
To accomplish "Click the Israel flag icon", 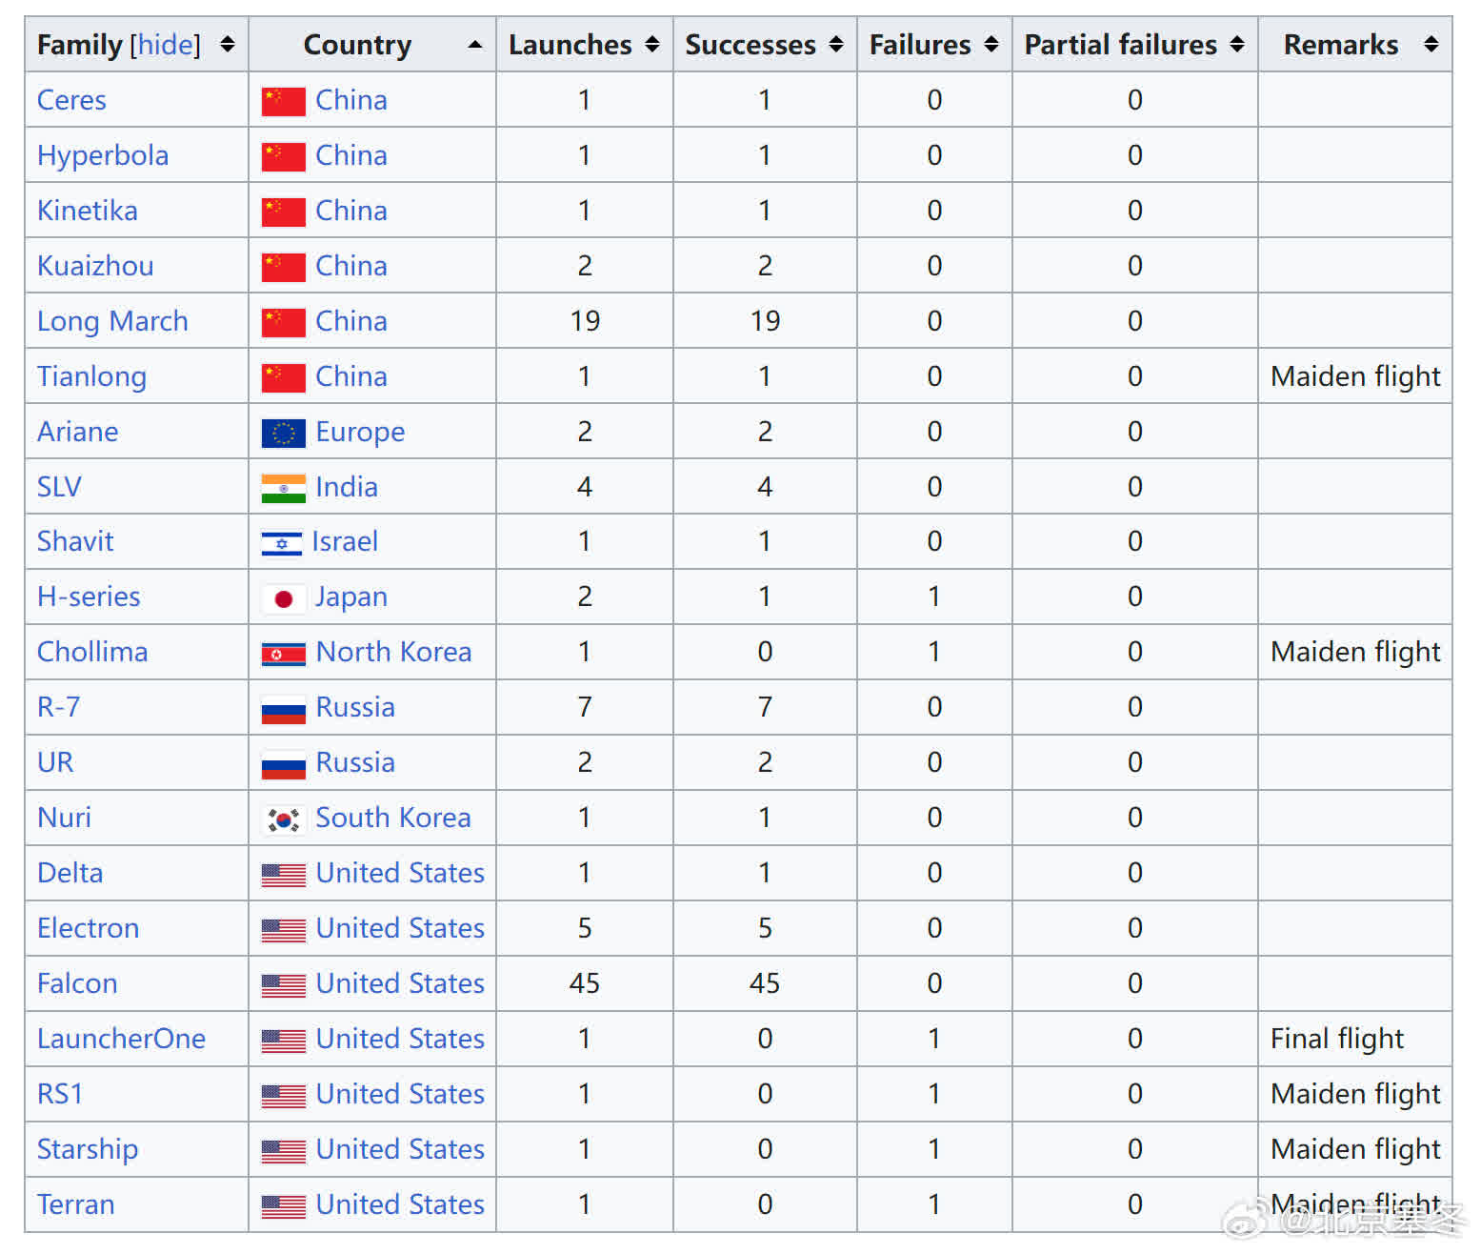I will click(281, 543).
